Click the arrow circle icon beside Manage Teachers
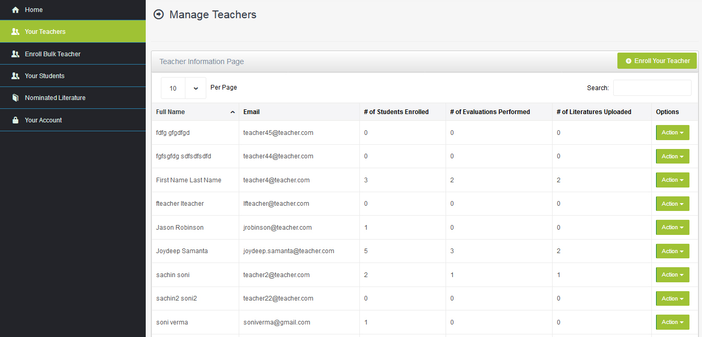702x337 pixels. (159, 15)
